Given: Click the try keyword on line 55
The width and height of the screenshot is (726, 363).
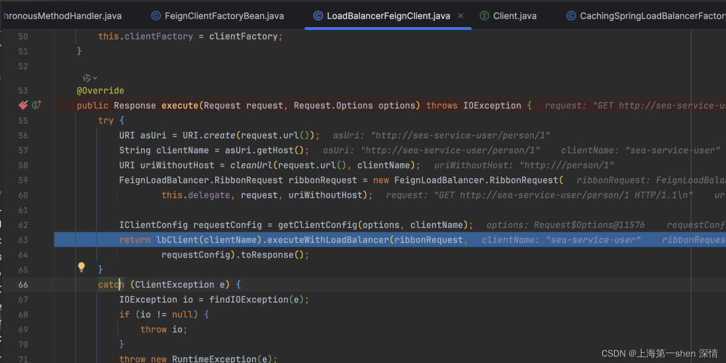Looking at the screenshot, I should pos(106,121).
